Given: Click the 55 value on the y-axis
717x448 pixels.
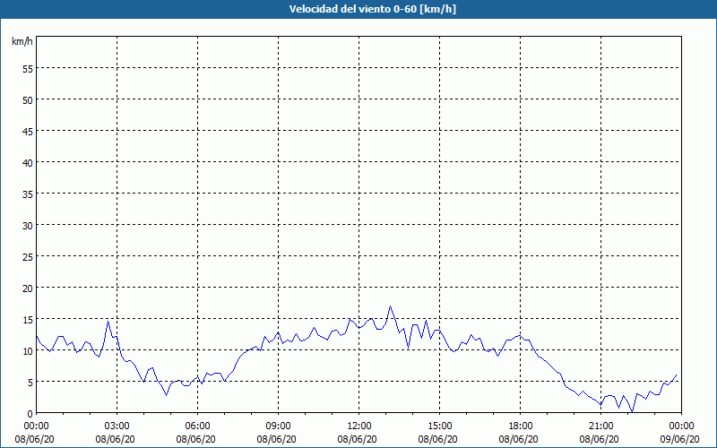Looking at the screenshot, I should coord(27,68).
